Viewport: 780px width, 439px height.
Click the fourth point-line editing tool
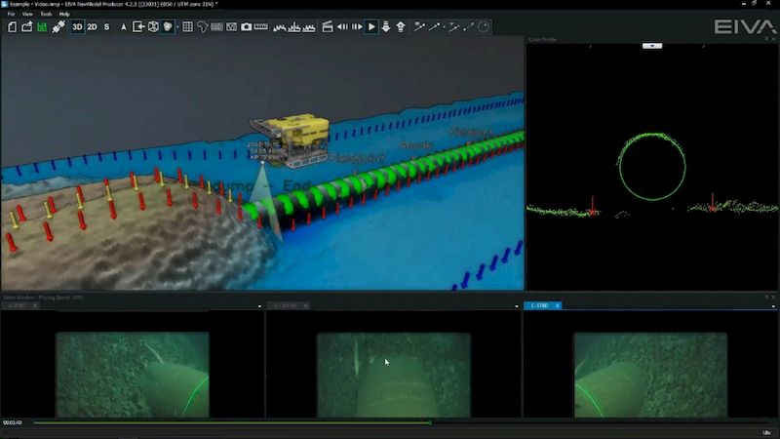tap(468, 27)
